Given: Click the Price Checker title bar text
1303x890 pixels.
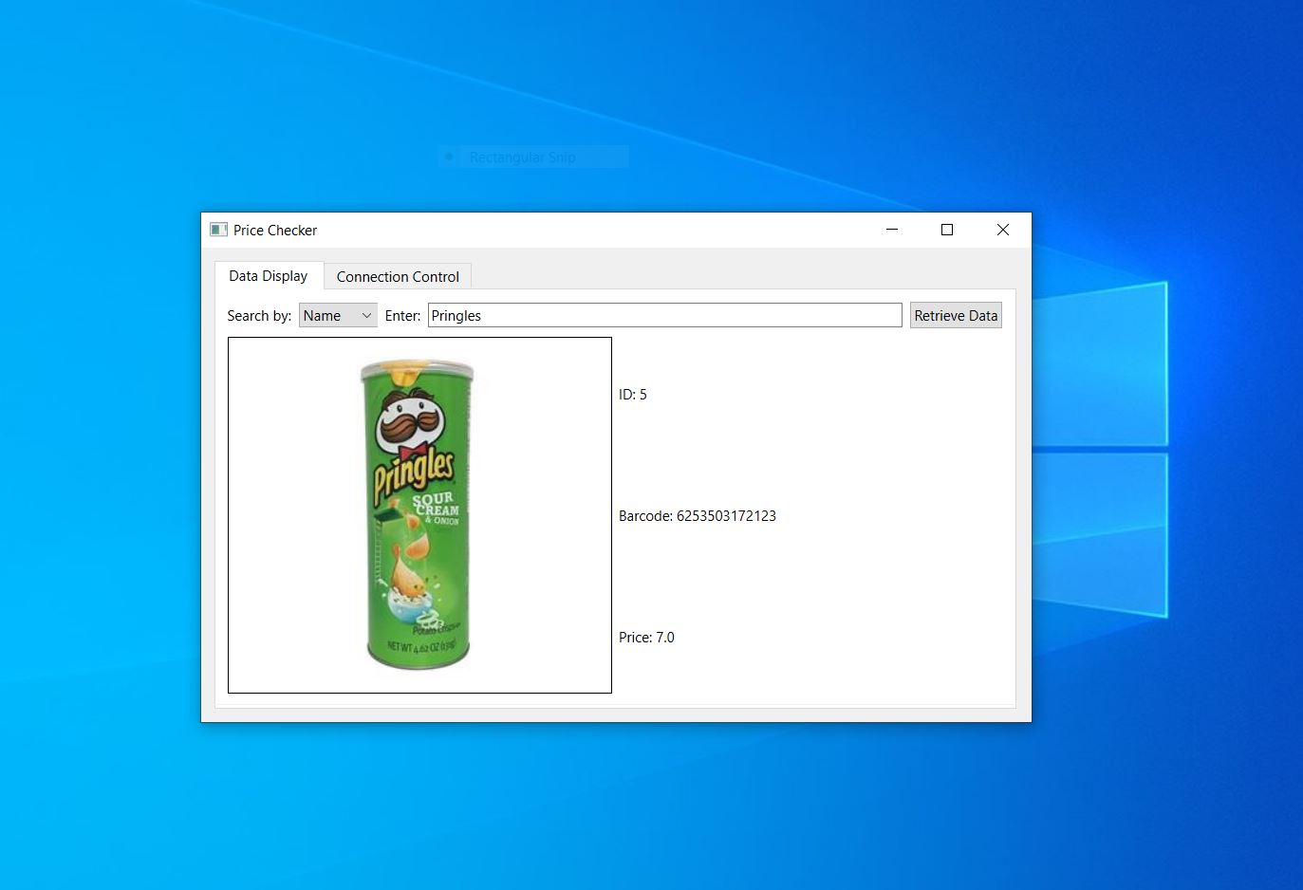Looking at the screenshot, I should tap(275, 231).
